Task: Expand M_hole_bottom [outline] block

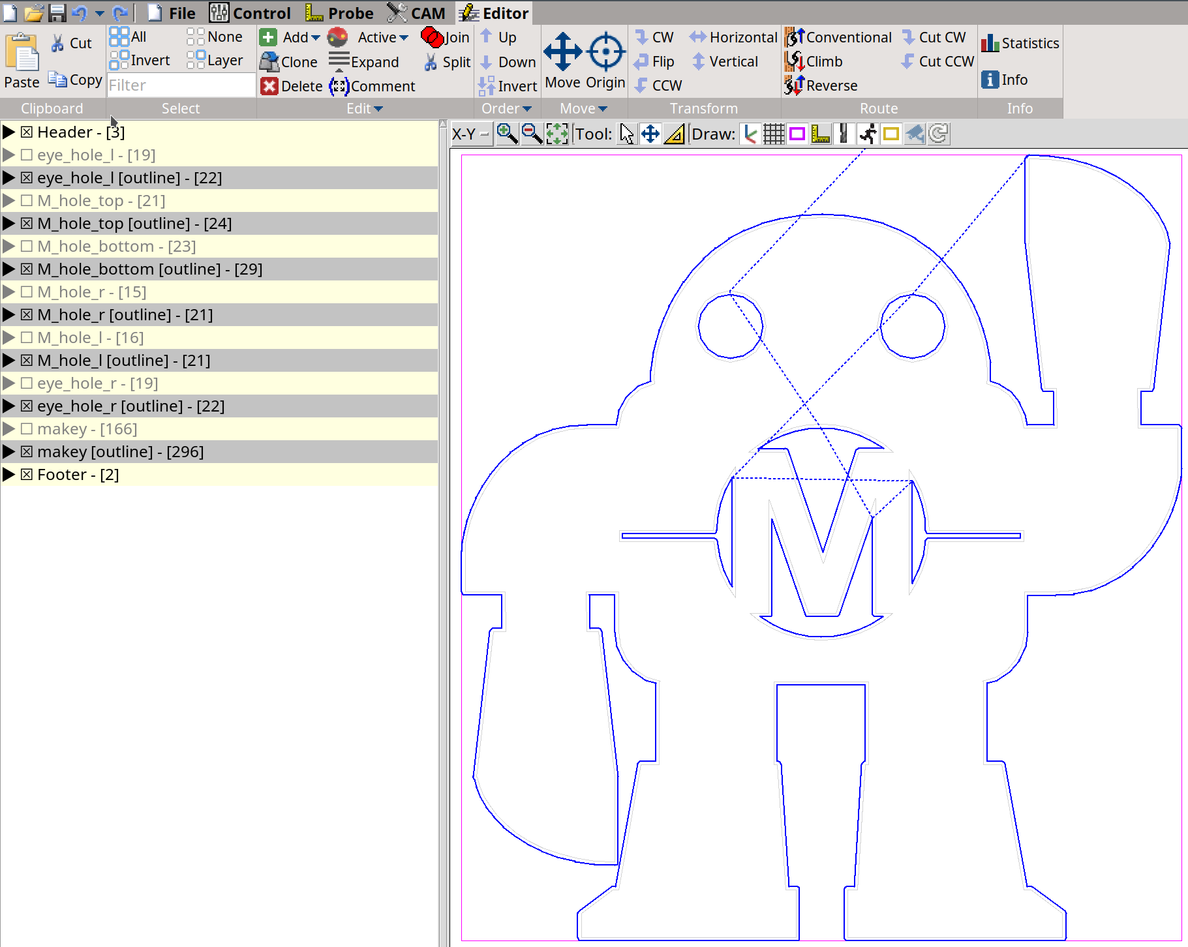Action: 8,269
